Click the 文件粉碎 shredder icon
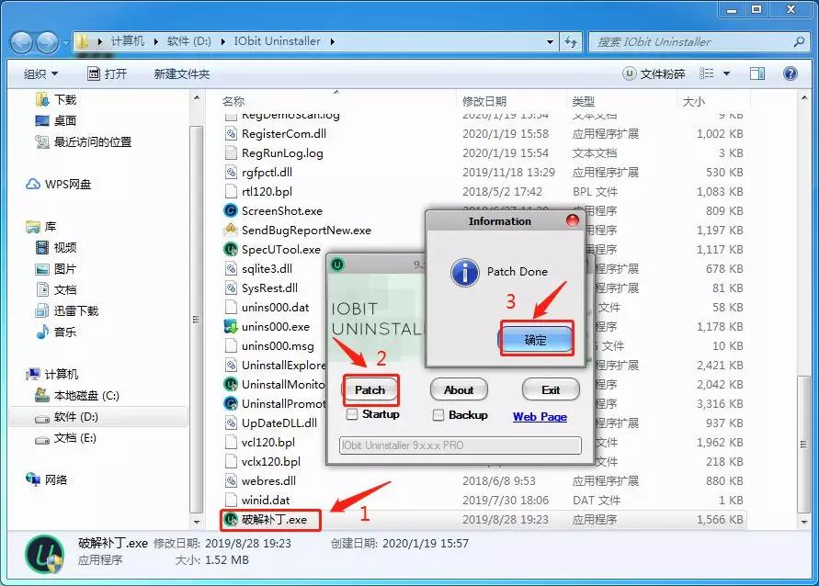Viewport: 819px width, 586px height. (x=630, y=73)
